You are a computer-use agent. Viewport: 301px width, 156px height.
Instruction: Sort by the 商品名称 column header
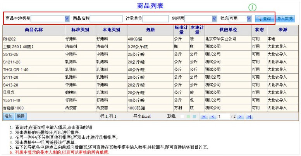[33, 30]
